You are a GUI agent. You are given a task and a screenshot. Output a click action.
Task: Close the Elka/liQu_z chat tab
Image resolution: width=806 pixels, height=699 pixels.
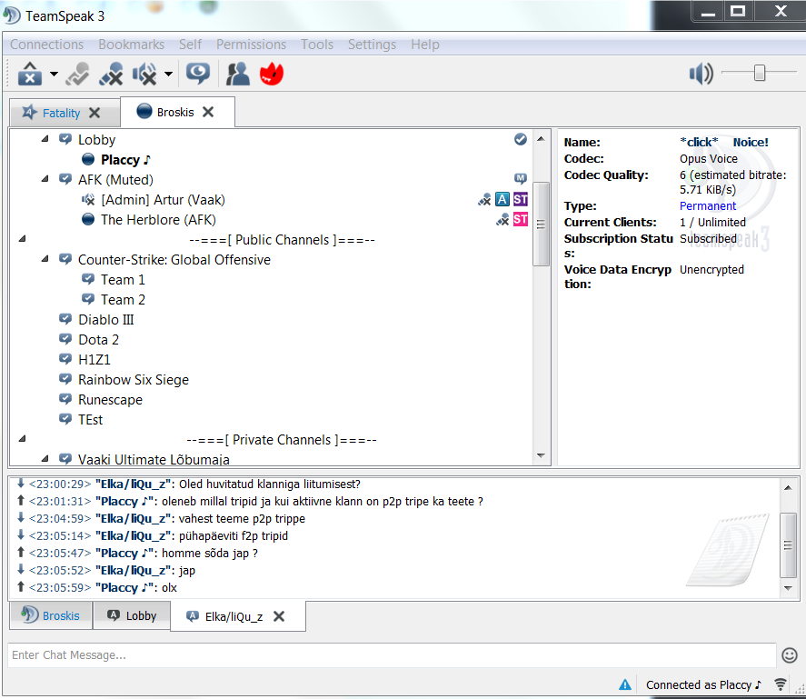(x=279, y=616)
